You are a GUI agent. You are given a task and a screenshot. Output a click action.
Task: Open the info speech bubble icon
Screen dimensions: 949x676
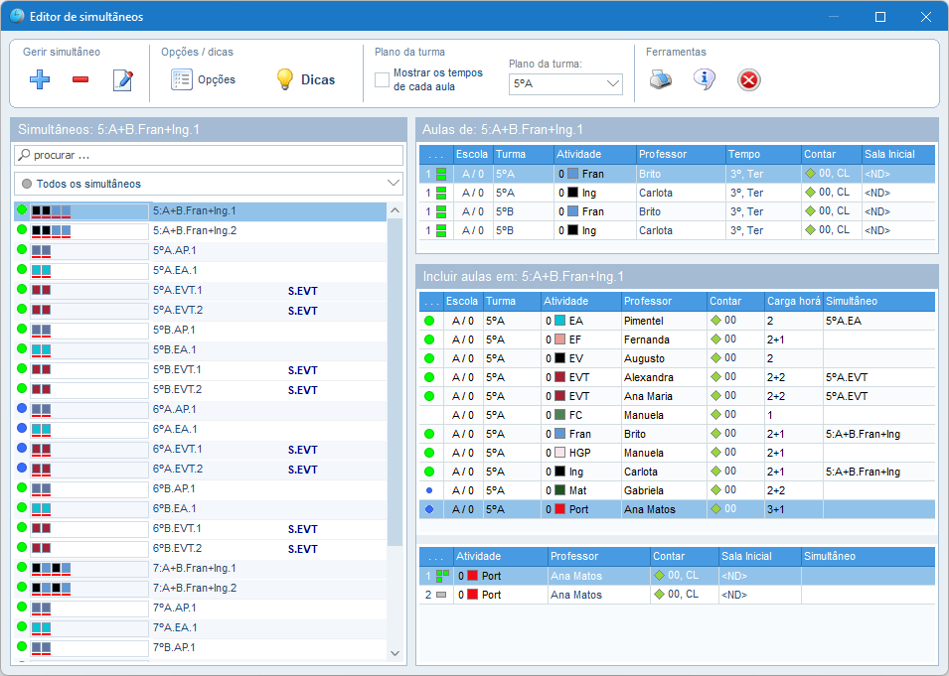point(704,79)
